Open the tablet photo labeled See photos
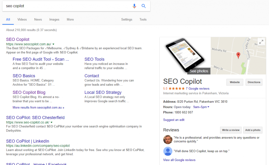 [x=185, y=56]
